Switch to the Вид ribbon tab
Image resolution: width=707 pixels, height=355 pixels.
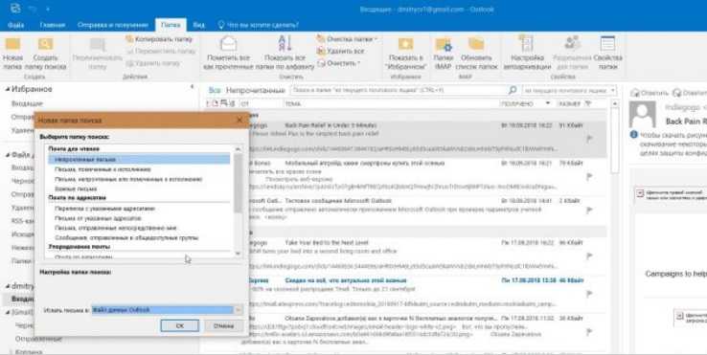point(199,25)
